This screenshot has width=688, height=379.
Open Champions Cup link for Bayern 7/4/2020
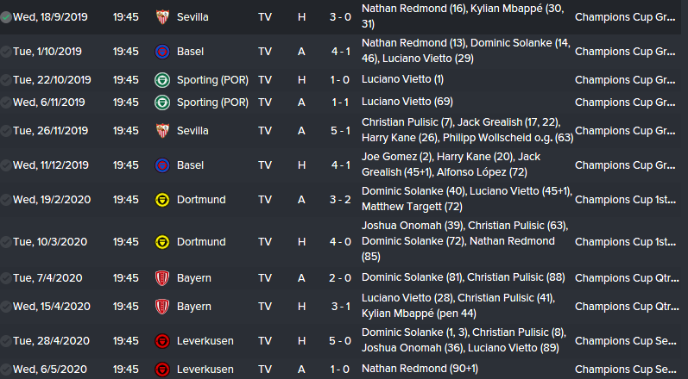(630, 278)
